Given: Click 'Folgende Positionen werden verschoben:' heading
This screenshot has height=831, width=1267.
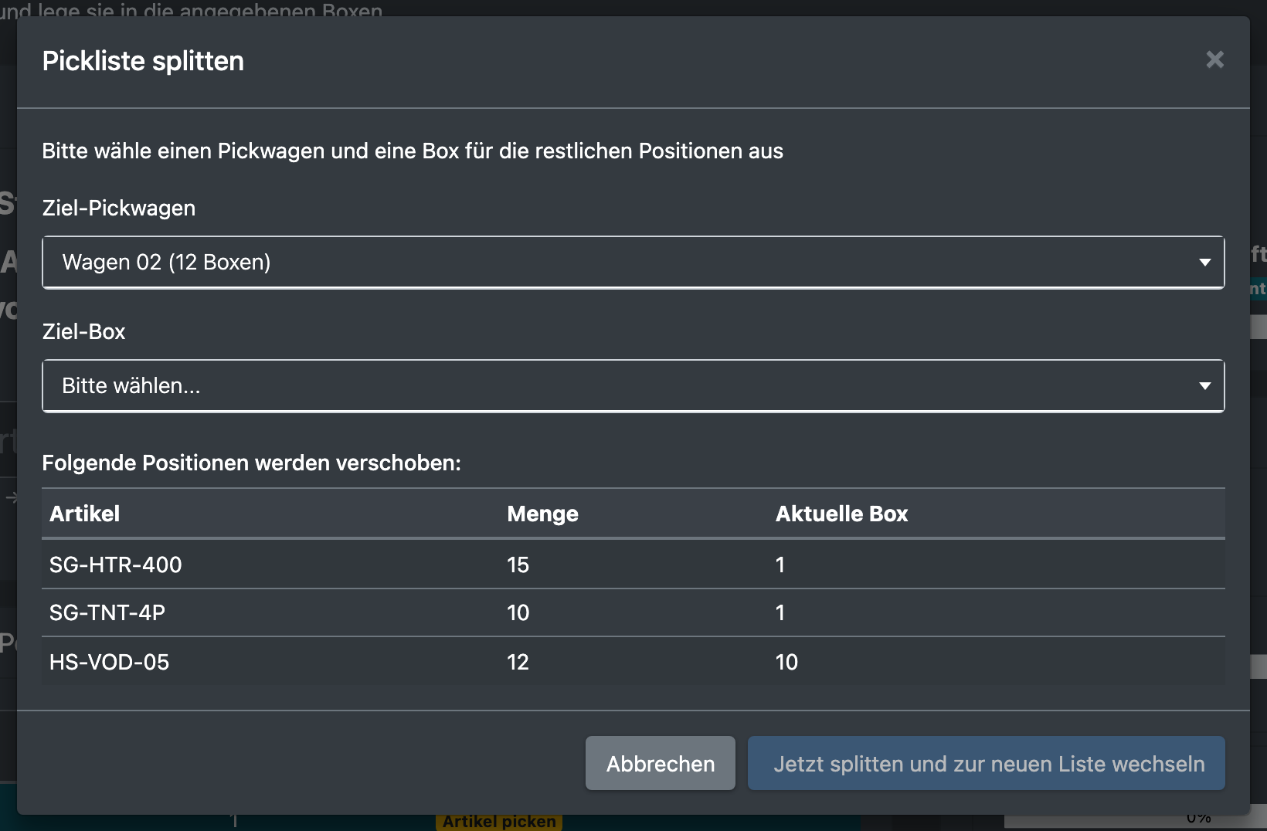Looking at the screenshot, I should 251,463.
